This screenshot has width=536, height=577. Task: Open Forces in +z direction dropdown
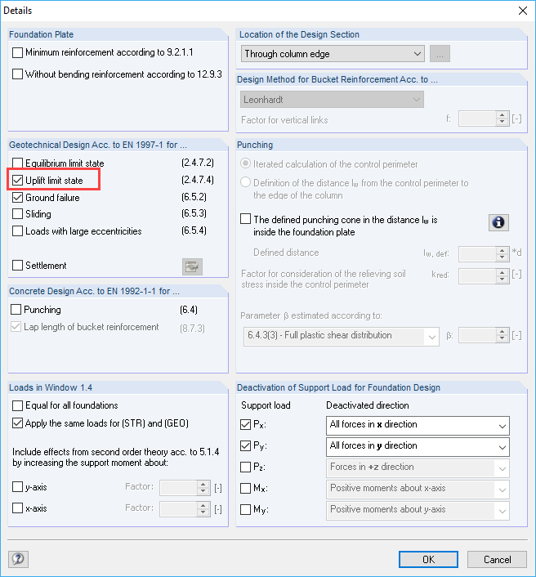418,468
